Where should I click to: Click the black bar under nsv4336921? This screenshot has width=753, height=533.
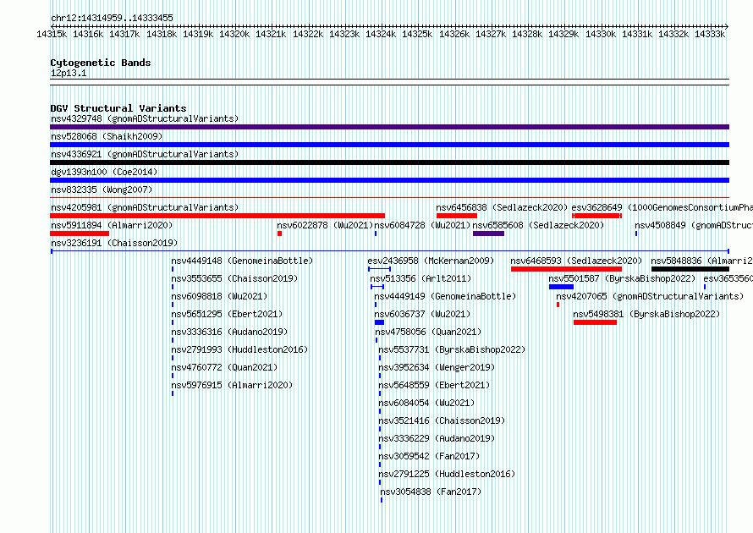[389, 162]
